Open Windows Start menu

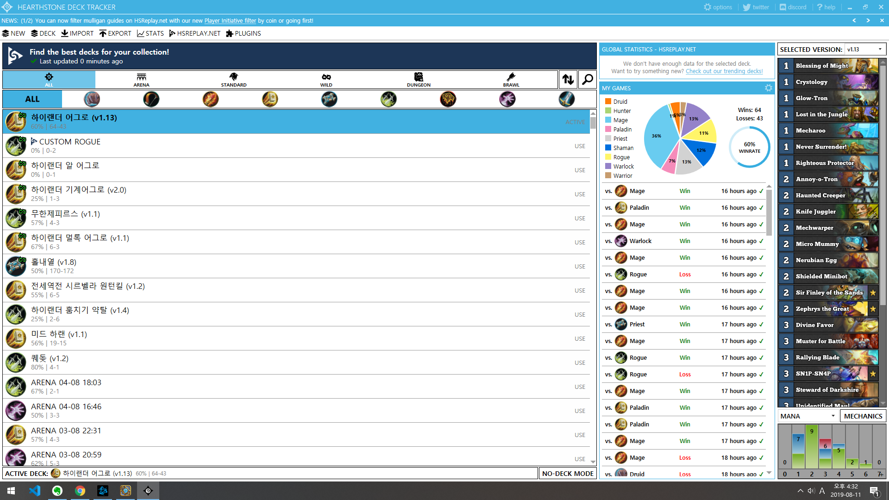click(x=11, y=491)
